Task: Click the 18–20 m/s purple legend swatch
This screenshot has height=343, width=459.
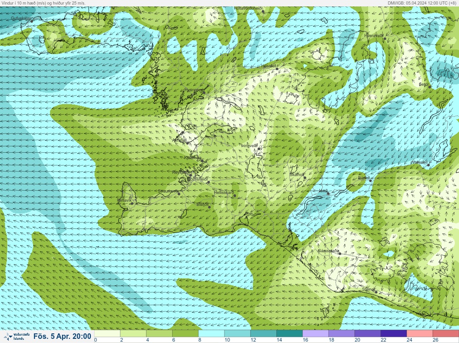Action: click(x=341, y=333)
